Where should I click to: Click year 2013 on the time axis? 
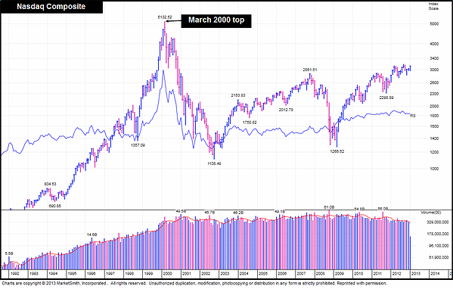[x=415, y=274]
